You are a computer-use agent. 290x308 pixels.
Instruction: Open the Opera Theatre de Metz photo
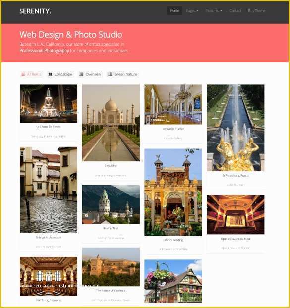235,214
